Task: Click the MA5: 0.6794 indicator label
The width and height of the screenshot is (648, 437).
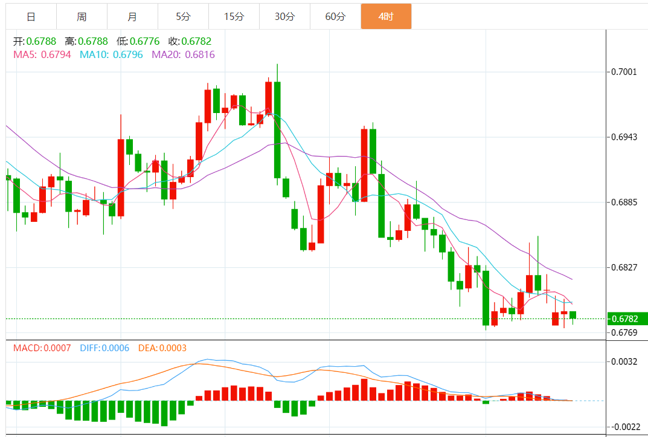Action: point(42,54)
